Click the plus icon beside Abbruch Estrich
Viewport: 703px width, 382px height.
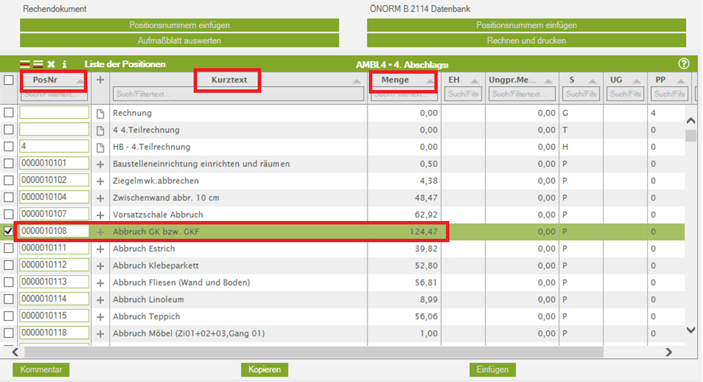pos(100,249)
